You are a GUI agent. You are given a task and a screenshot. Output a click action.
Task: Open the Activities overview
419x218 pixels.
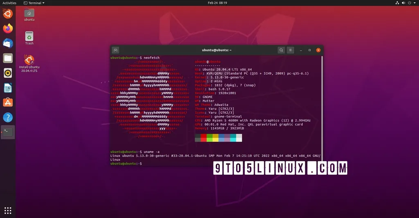click(9, 3)
